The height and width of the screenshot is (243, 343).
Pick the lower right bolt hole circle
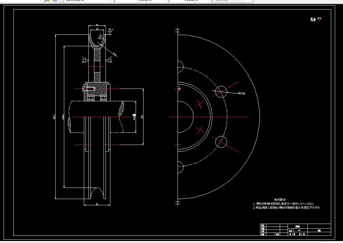click(x=221, y=142)
